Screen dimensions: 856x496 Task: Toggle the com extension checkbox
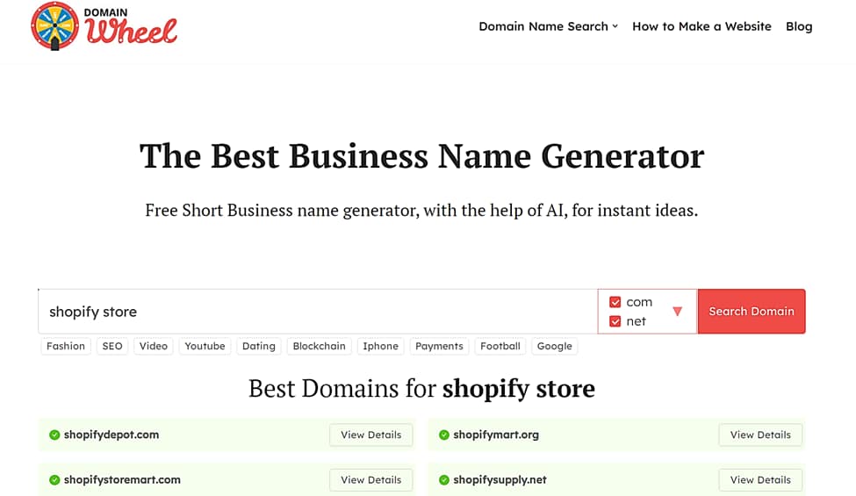tap(615, 302)
